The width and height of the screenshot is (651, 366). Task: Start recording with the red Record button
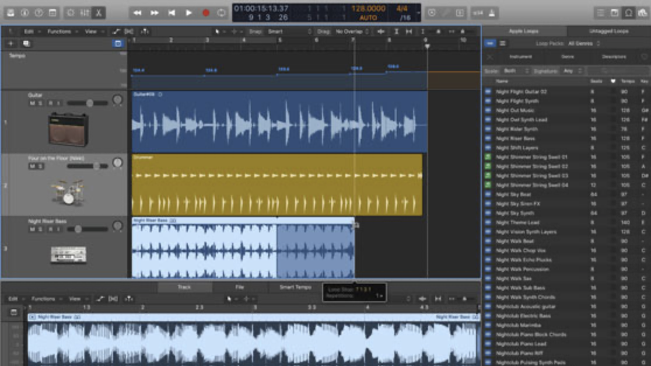pos(205,13)
